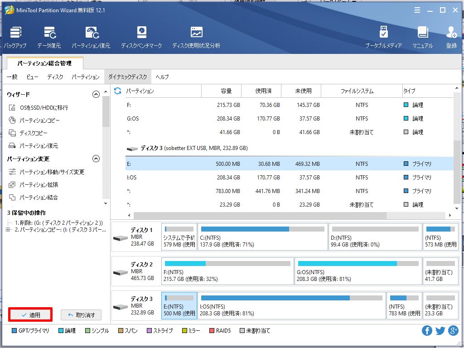
Task: Select the E: 500.00 MB row
Action: pyautogui.click(x=290, y=164)
